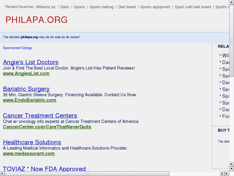Visit www.medassurant.com link
234x176 pixels.
click(x=29, y=153)
